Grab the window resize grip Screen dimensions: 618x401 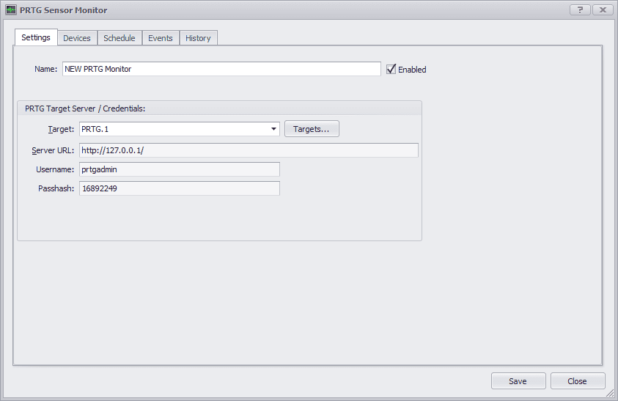point(610,393)
